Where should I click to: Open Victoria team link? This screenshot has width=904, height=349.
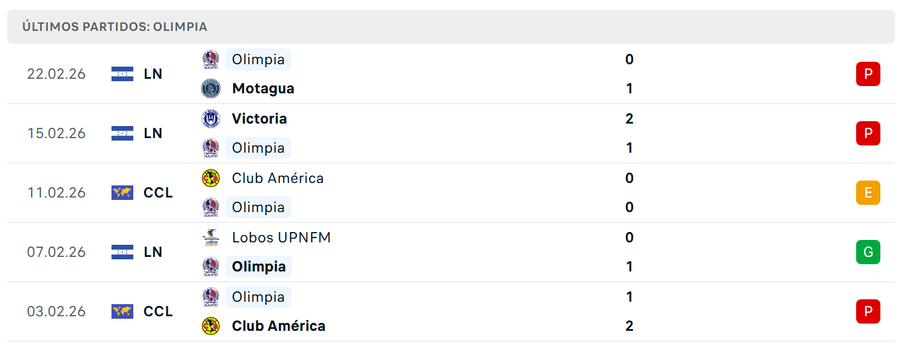[x=259, y=119]
